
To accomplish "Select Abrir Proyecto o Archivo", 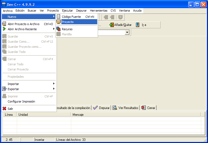I will click(28, 24).
